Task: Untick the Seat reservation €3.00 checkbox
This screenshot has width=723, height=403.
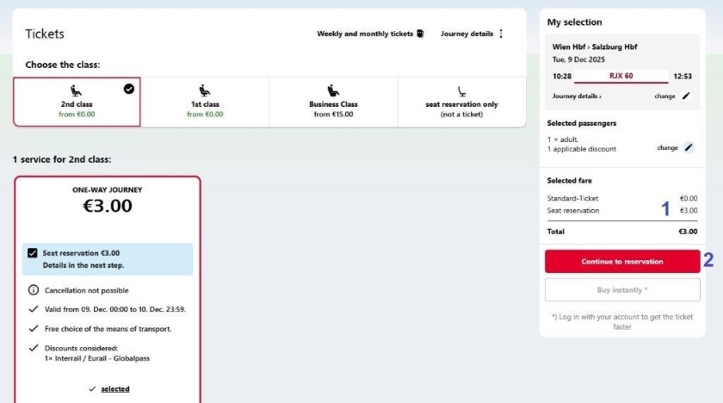Action: coord(33,253)
